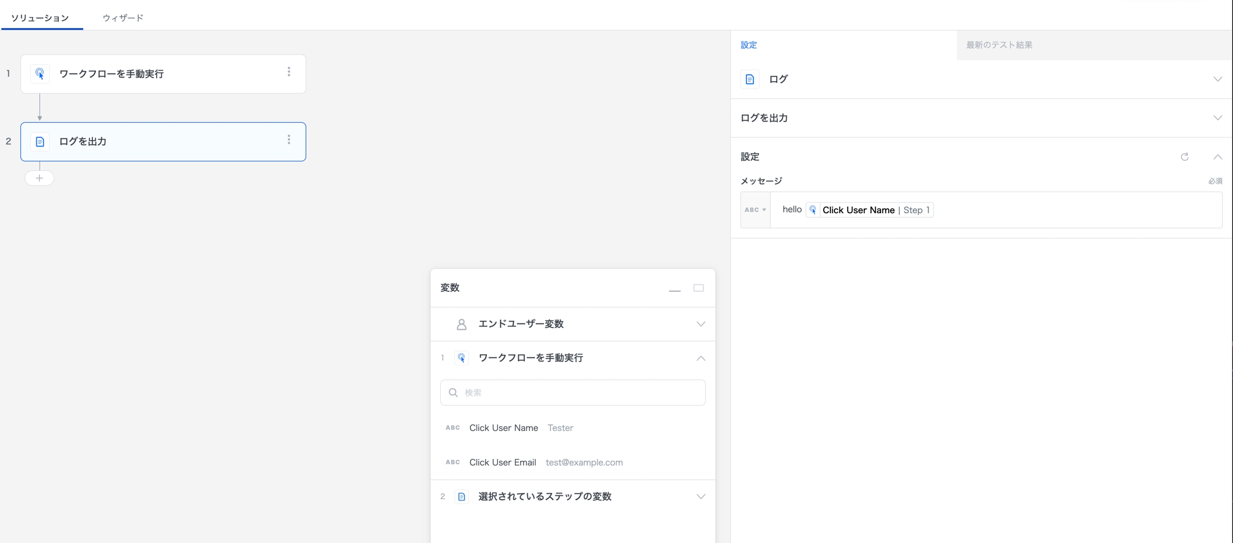This screenshot has height=543, width=1233.
Task: Click the refresh icon in 設定 section
Action: [1185, 157]
